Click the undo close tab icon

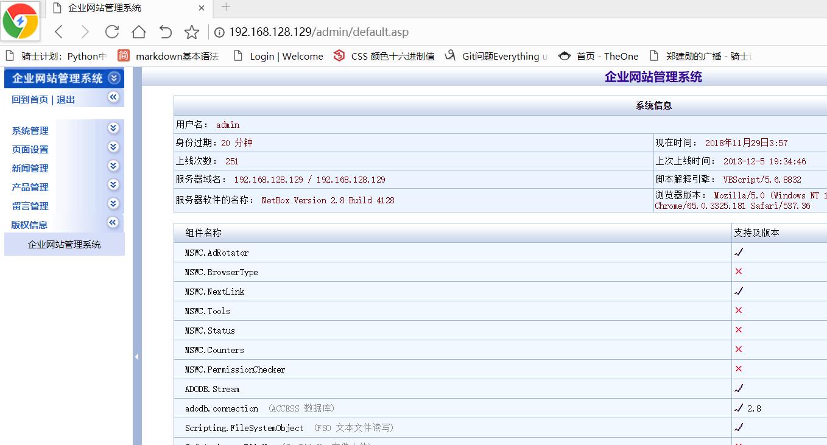pyautogui.click(x=165, y=32)
